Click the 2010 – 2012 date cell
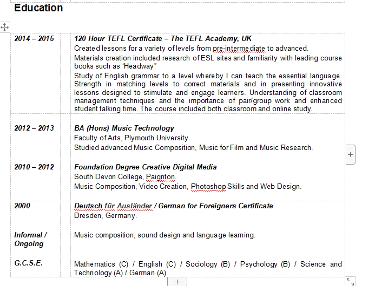 tap(34, 167)
